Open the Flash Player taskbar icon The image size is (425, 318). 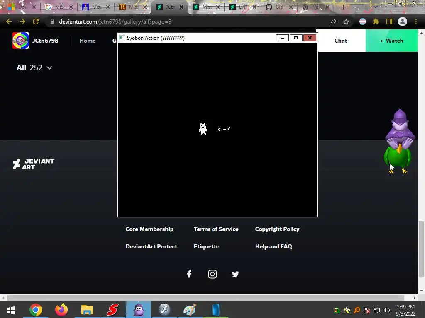pyautogui.click(x=164, y=310)
